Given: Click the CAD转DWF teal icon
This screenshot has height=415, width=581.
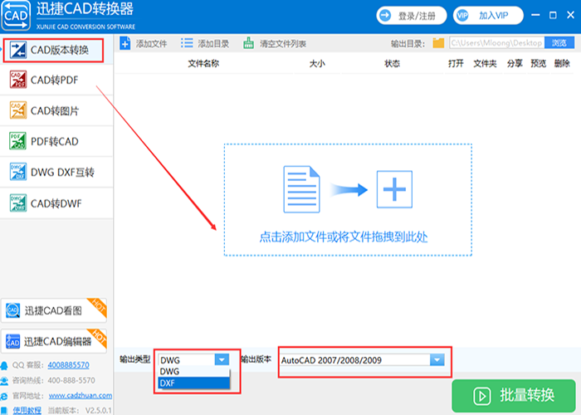Looking at the screenshot, I should pos(17,203).
